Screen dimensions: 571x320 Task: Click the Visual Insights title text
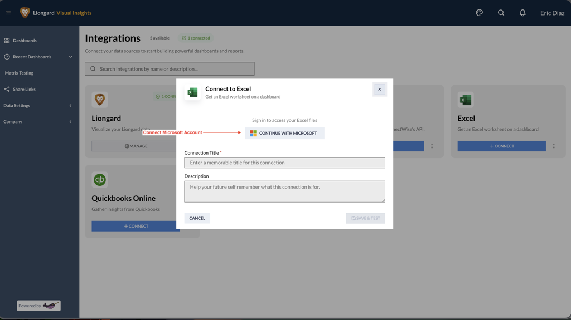click(x=74, y=13)
